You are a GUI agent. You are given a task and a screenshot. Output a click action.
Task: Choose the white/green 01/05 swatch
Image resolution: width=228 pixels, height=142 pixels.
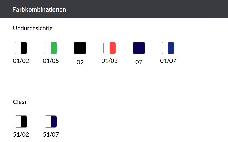[51, 48]
